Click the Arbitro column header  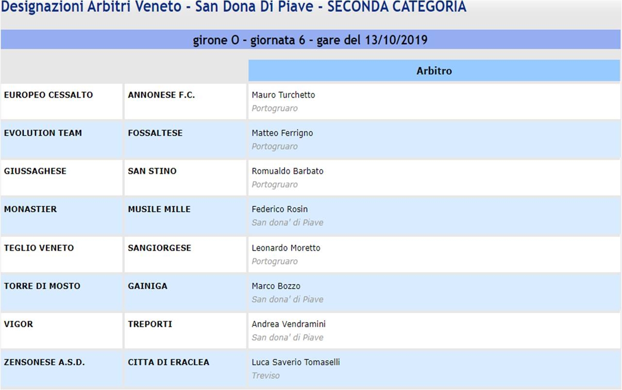434,70
